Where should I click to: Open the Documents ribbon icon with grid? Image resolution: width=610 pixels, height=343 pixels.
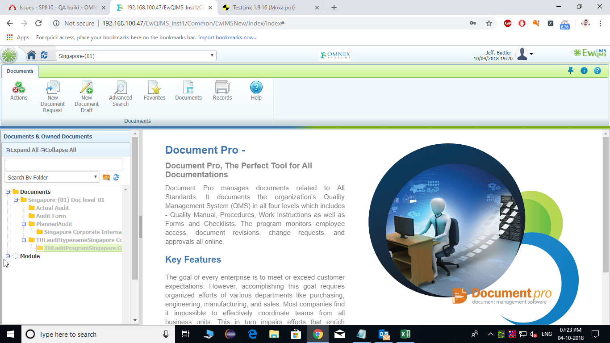(188, 91)
